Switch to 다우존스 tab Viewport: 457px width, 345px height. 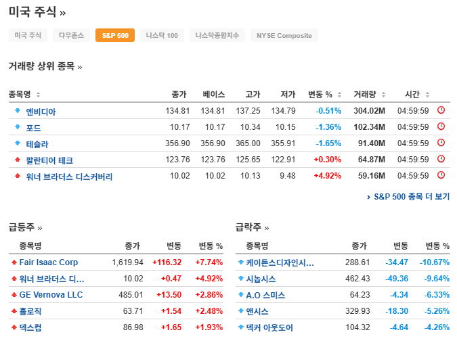(71, 35)
